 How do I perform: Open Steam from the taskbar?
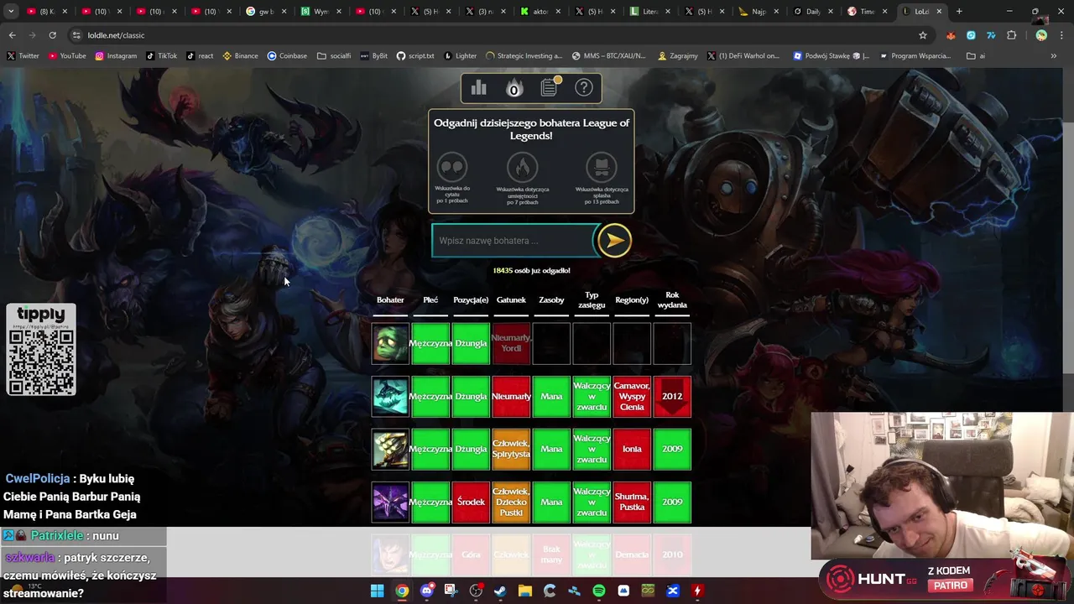tap(500, 591)
